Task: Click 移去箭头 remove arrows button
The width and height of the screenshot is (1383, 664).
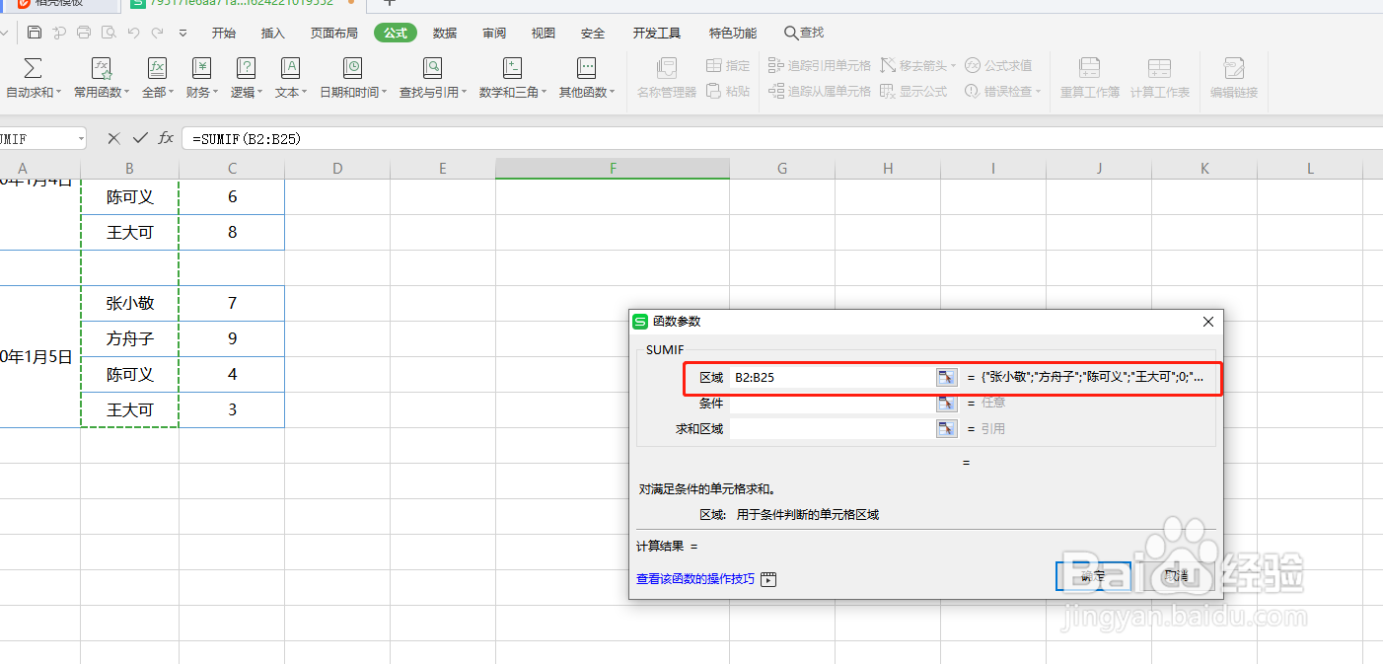Action: 917,65
